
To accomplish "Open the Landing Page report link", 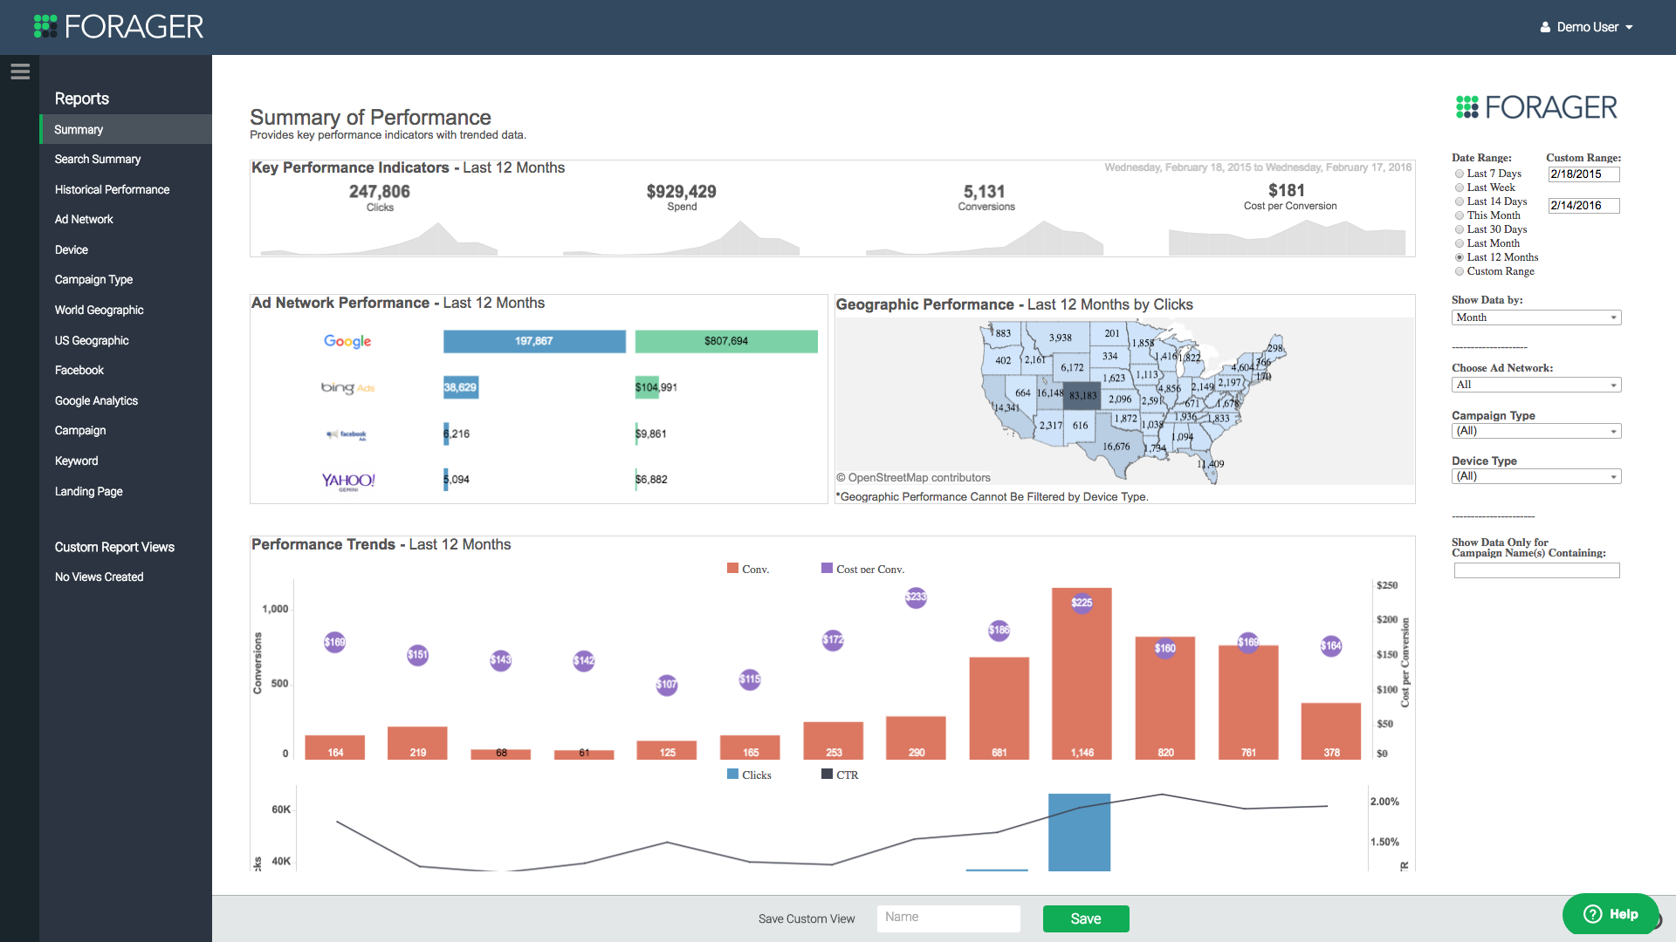I will tap(88, 491).
